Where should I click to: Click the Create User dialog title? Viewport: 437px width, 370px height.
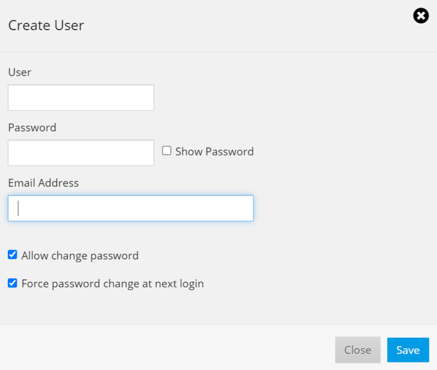[46, 25]
